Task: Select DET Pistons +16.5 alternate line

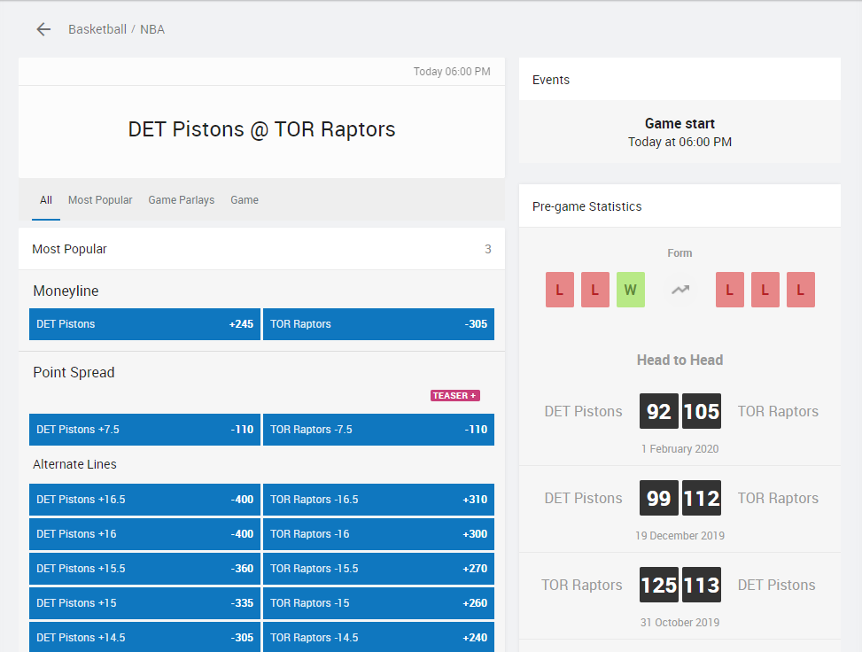Action: click(144, 499)
